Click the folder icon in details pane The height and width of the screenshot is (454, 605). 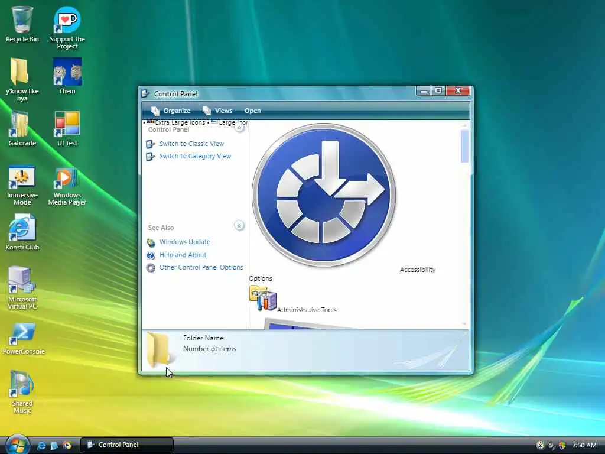pyautogui.click(x=158, y=349)
